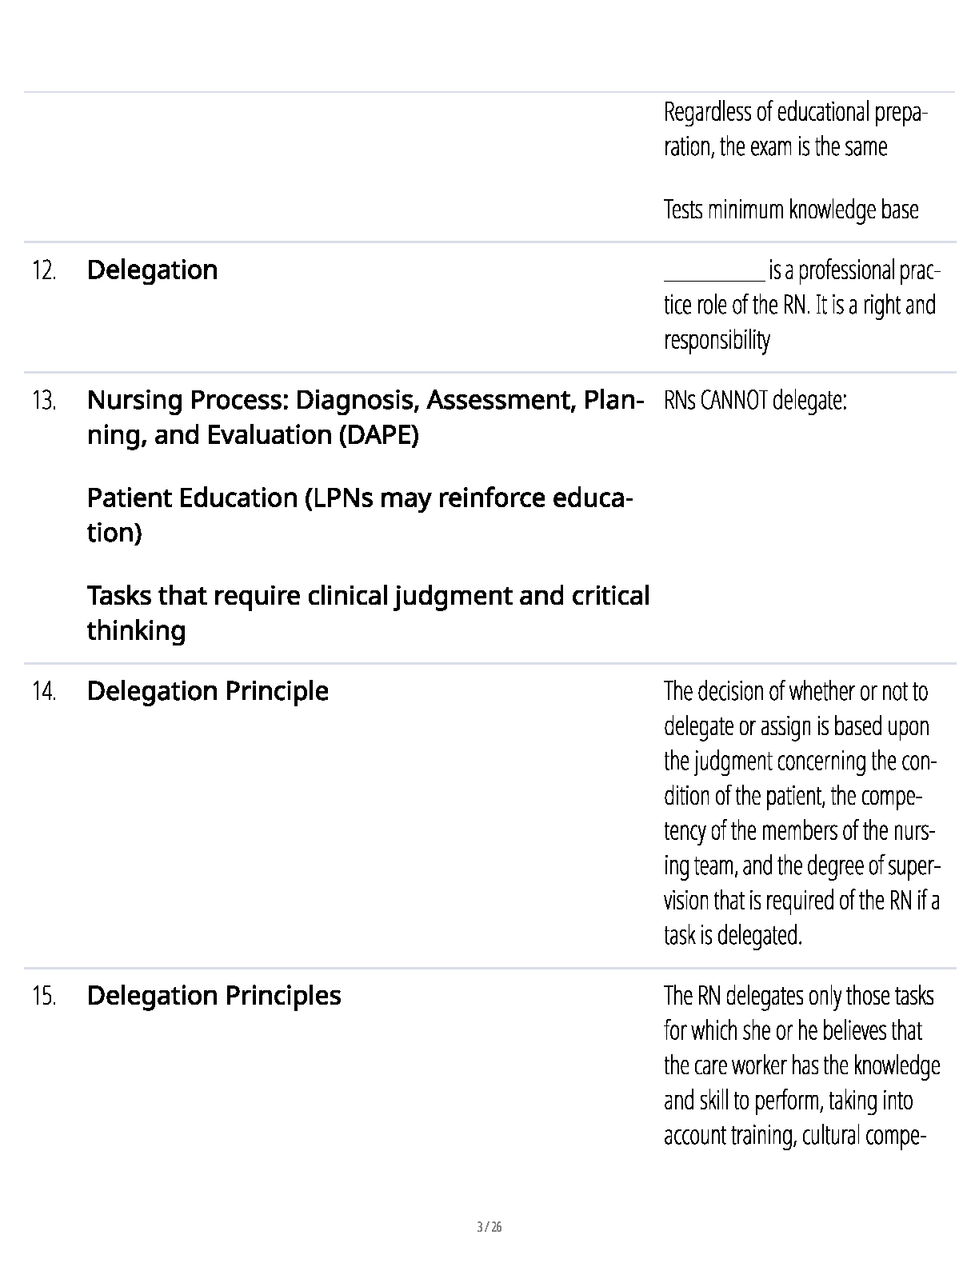Click the row number 12

pyautogui.click(x=44, y=271)
